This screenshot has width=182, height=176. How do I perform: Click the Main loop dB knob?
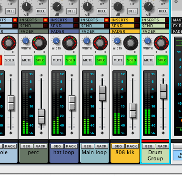[88, 7]
